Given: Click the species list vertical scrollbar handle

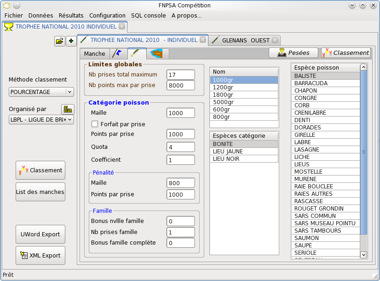Looking at the screenshot, I should [363, 152].
